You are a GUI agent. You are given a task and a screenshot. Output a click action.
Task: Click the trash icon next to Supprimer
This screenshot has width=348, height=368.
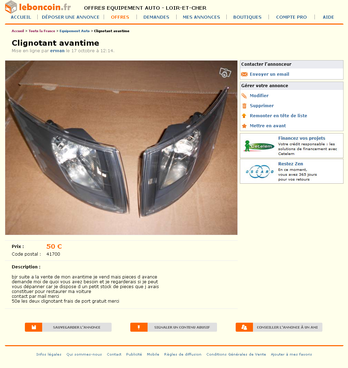point(244,106)
